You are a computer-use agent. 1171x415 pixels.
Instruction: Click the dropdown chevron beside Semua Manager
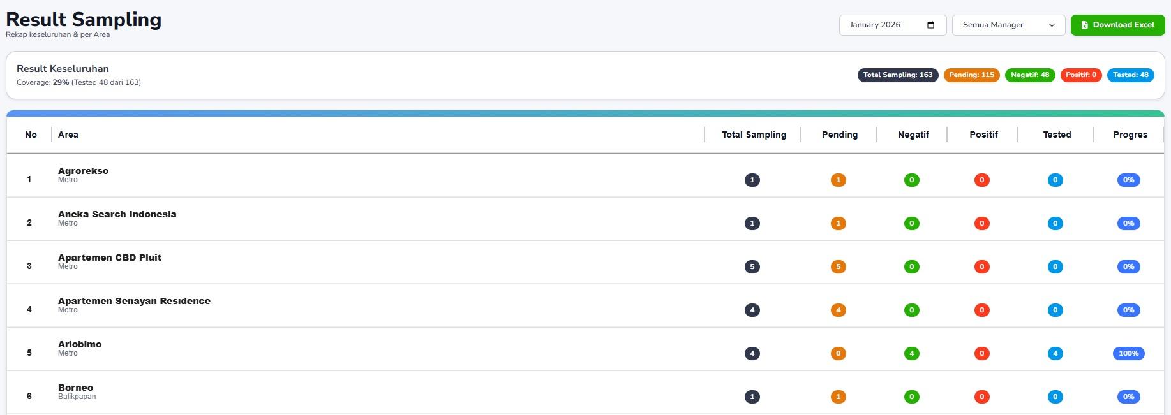point(1052,25)
